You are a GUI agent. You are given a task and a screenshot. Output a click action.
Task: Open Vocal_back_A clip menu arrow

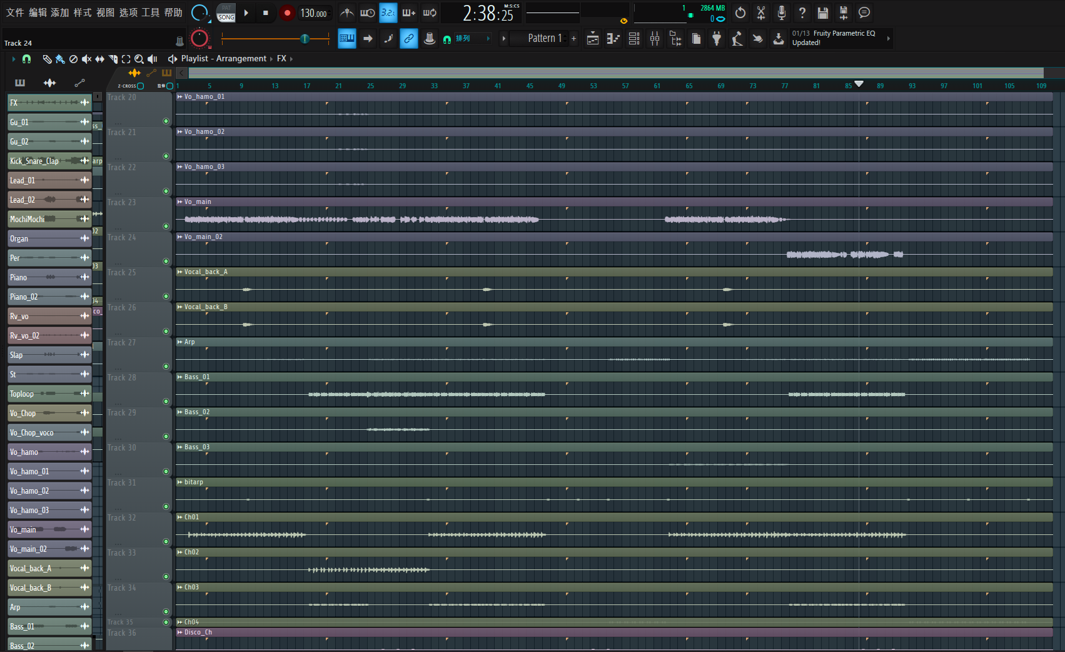180,272
